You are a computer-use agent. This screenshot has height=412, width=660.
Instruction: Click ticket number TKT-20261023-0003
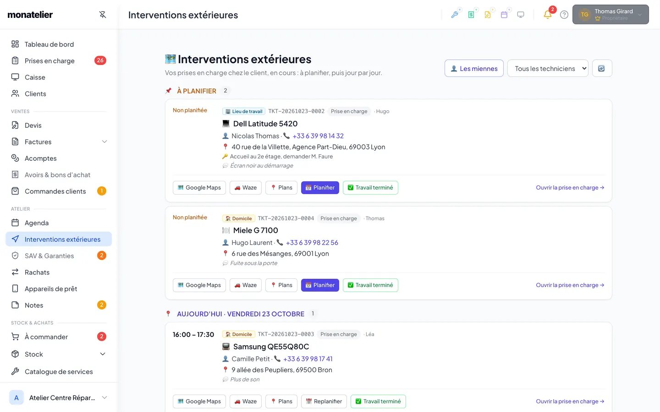[286, 334]
